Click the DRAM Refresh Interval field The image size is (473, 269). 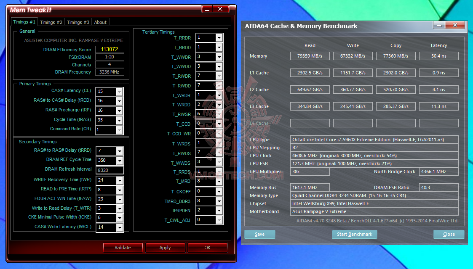[110, 170]
